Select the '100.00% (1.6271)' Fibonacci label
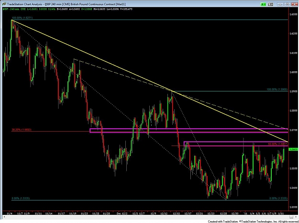Image resolution: width=299 pixels, height=223 pixels. (23, 18)
